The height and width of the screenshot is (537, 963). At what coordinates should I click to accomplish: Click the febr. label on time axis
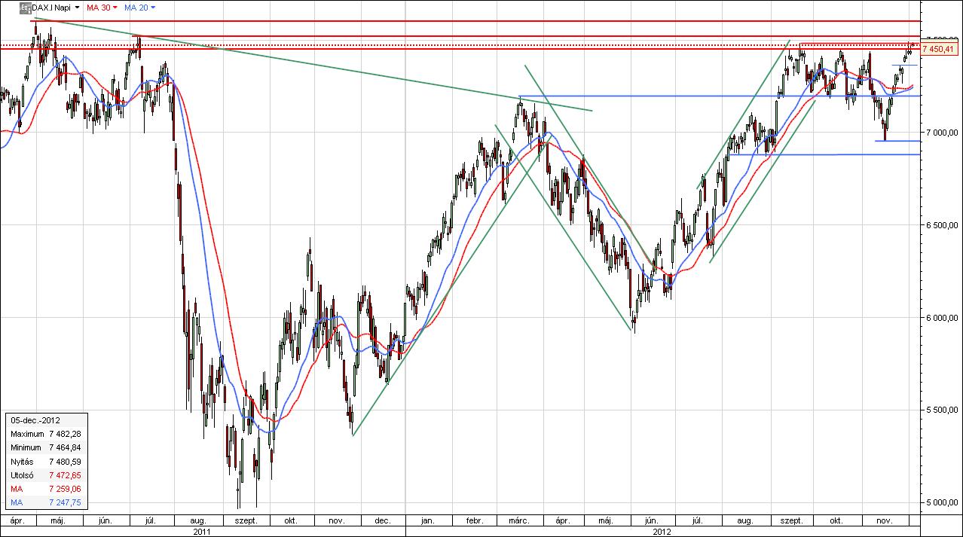(475, 520)
